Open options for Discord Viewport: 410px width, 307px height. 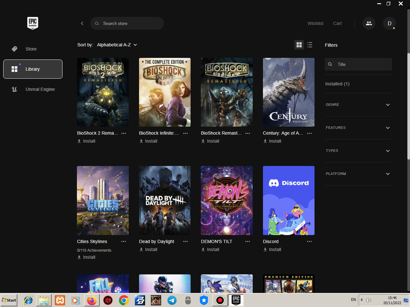point(309,241)
